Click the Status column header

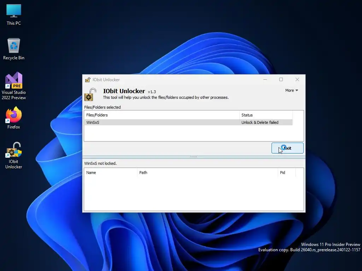(x=266, y=115)
